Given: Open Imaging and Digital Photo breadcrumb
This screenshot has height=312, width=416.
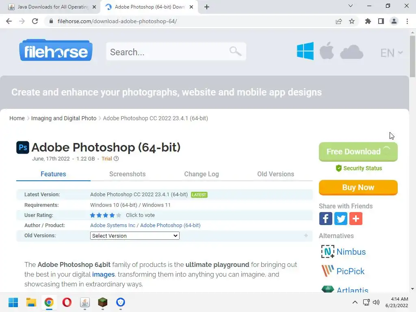Looking at the screenshot, I should click(64, 118).
